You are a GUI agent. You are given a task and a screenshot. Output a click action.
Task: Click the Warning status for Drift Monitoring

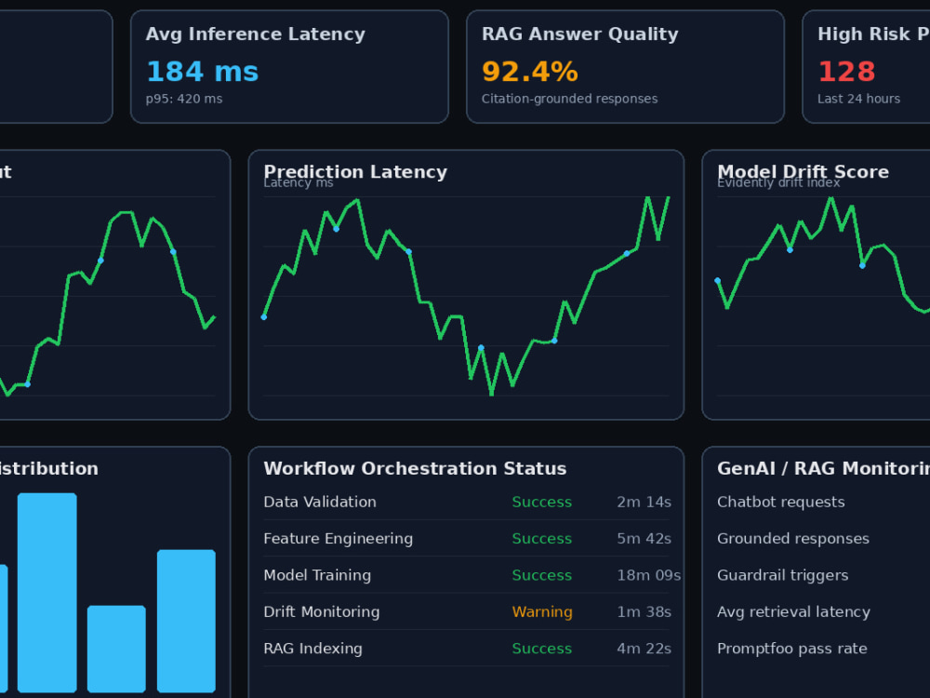(542, 612)
